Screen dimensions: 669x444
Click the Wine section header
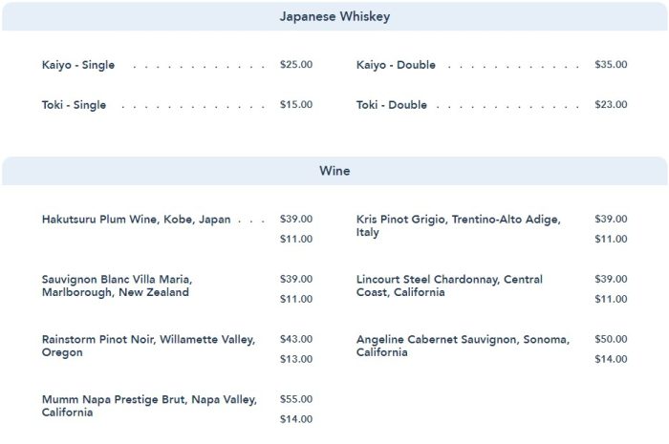point(334,172)
